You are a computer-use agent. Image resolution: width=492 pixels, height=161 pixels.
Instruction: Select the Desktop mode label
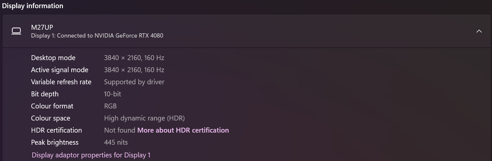(53, 58)
